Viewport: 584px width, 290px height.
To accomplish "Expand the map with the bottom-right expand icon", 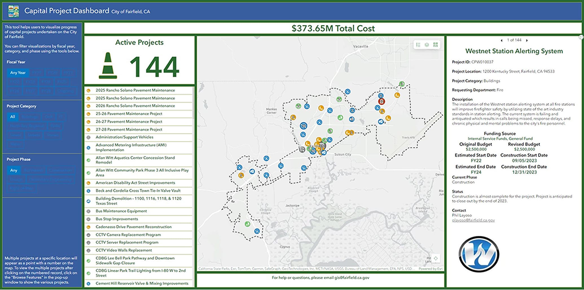I will pyautogui.click(x=436, y=258).
